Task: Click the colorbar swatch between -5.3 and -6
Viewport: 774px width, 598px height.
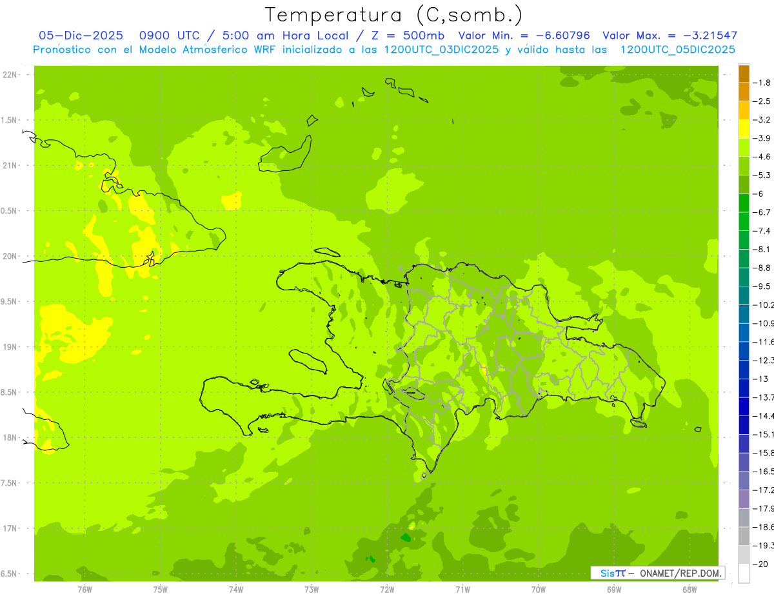Action: point(744,184)
